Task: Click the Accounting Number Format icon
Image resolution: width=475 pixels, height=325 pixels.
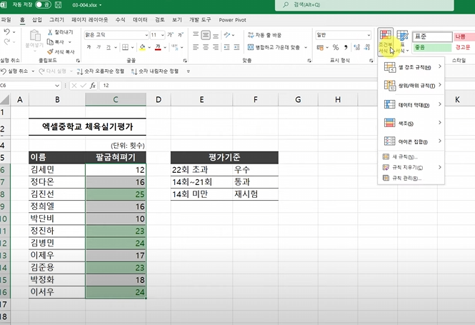Action: click(x=320, y=48)
